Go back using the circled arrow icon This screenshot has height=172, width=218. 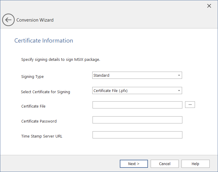point(8,20)
